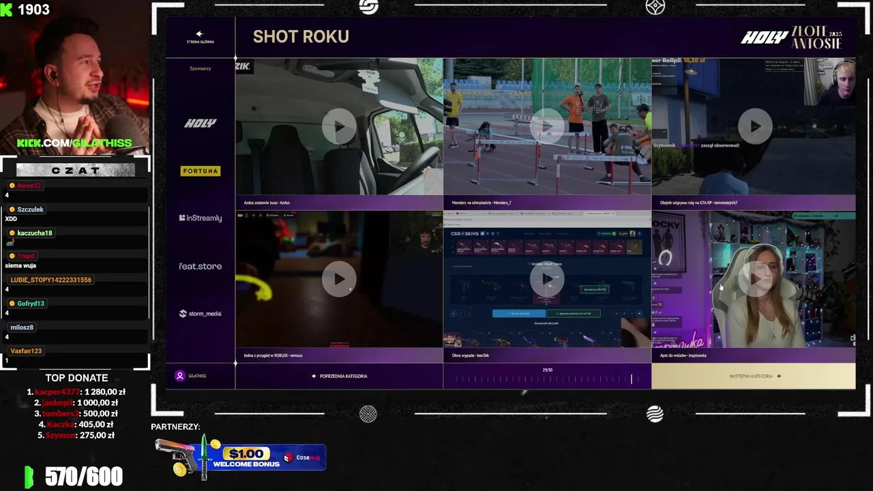Click chat username kaczucha18
Screen dimensions: 873x491
pos(35,233)
